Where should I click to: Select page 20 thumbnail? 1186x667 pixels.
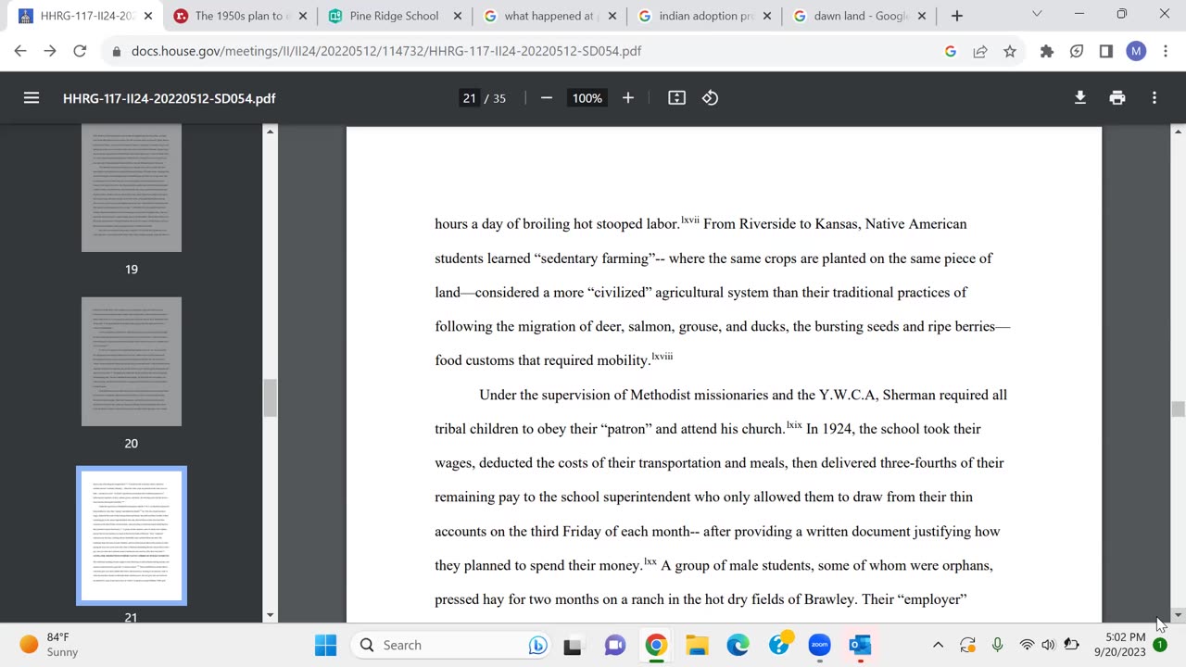click(132, 362)
